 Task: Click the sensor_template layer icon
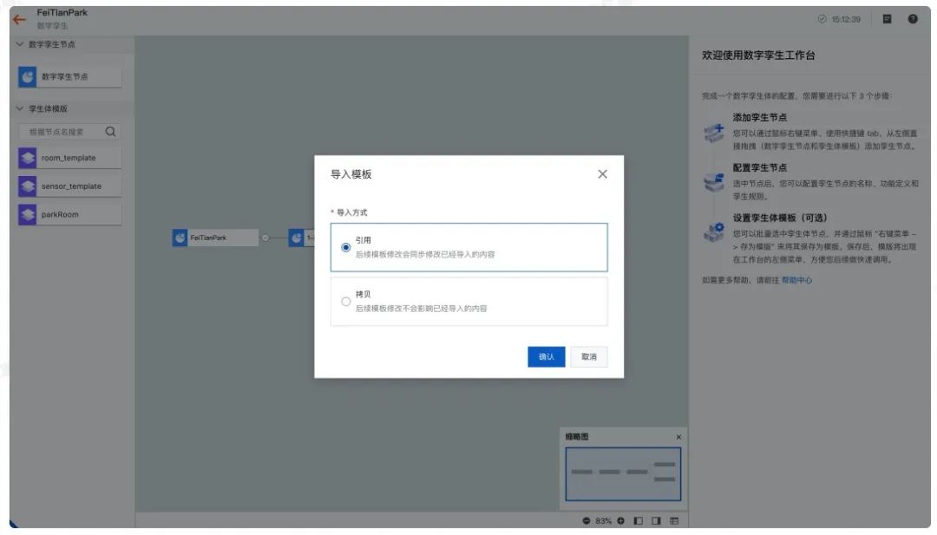tap(28, 186)
